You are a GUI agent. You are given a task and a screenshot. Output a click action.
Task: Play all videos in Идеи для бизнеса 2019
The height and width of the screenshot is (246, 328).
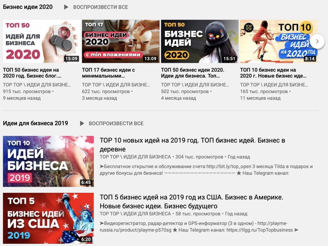[116, 123]
